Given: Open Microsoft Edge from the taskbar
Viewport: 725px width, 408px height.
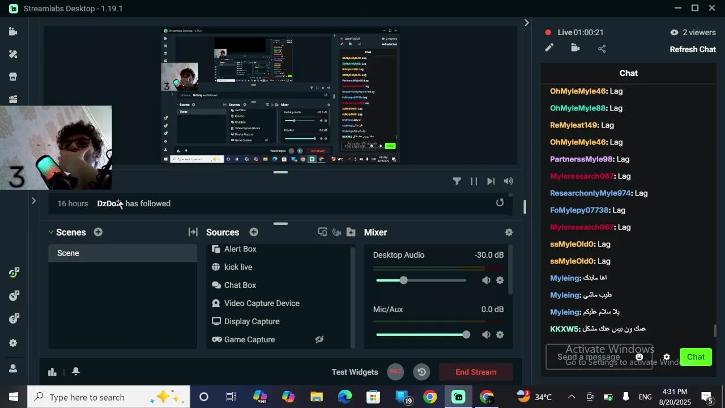Looking at the screenshot, I should [345, 397].
